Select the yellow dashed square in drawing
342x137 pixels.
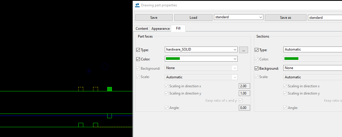pos(95,89)
